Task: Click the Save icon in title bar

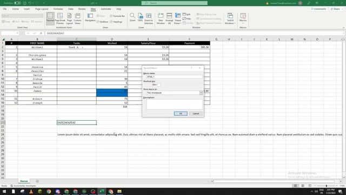Action: pos(25,3)
